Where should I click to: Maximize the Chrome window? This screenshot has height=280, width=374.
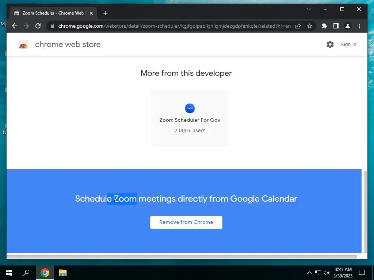coord(342,9)
